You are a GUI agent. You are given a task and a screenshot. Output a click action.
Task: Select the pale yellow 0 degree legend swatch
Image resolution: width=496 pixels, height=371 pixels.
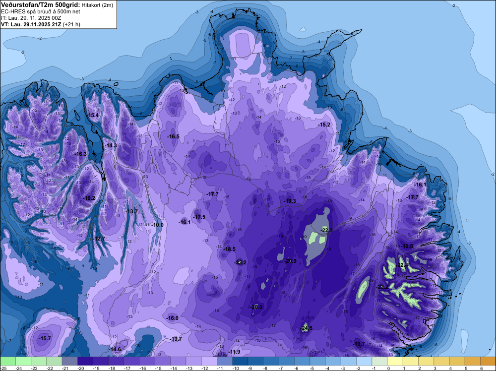point(395,361)
